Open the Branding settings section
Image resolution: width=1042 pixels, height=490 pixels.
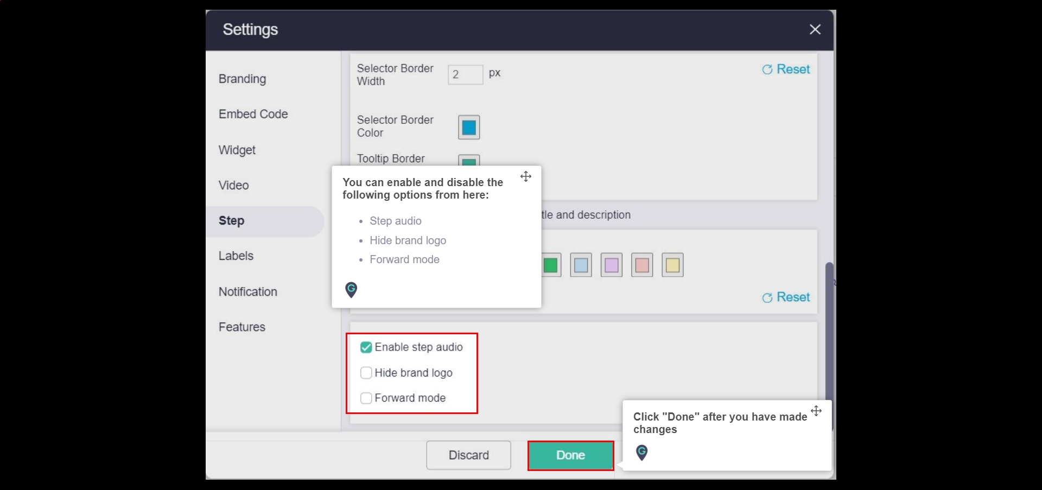242,79
